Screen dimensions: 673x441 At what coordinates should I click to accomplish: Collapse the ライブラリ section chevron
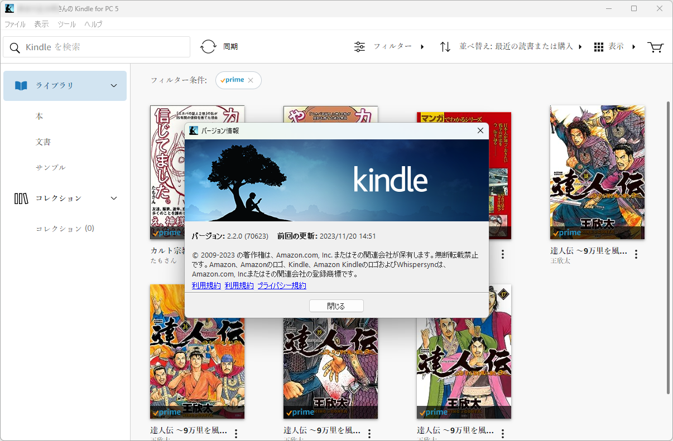113,85
